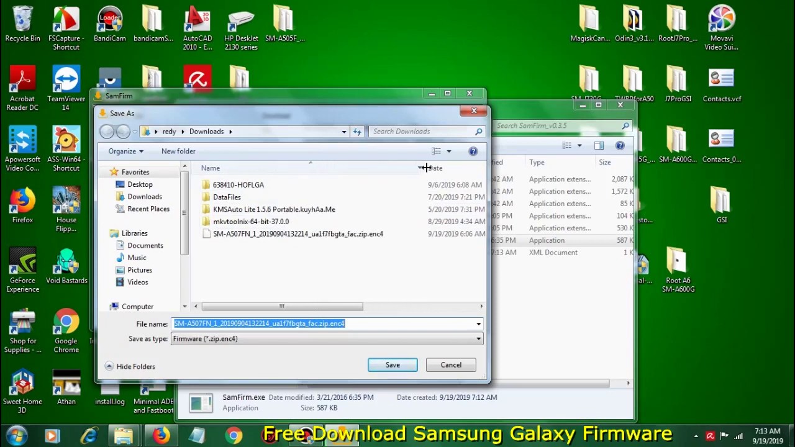The height and width of the screenshot is (447, 795).
Task: Launch TeamViewer 14 from desktop
Action: click(66, 89)
